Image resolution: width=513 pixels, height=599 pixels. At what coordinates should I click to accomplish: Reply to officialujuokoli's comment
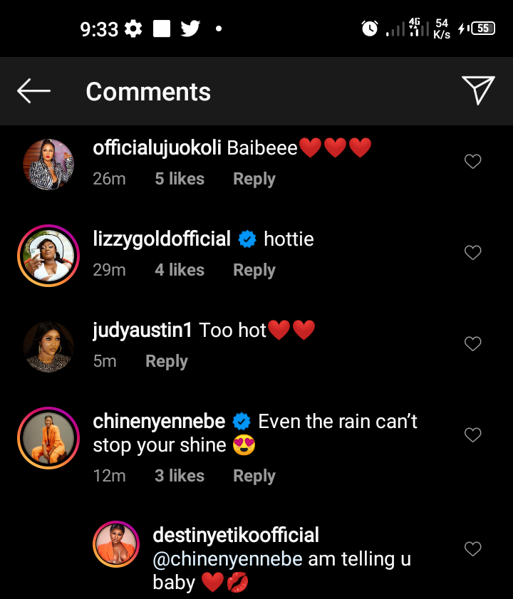pyautogui.click(x=254, y=179)
